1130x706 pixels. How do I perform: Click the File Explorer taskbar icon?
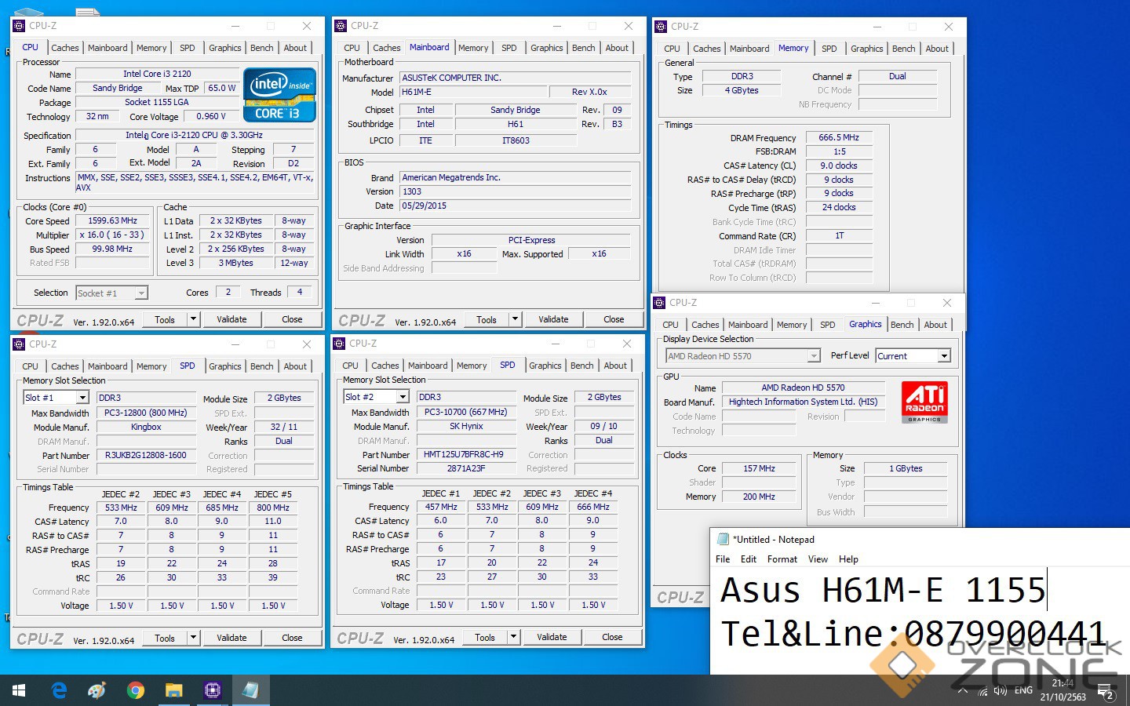click(x=173, y=690)
